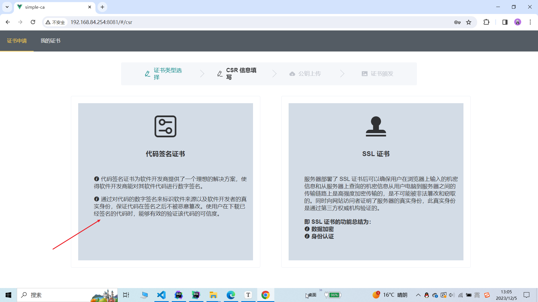Click the 即 SSL 证书的功能总结为 heading
The image size is (538, 302).
(338, 222)
